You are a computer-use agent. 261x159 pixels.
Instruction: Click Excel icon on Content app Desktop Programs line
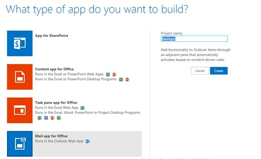[x=121, y=80]
